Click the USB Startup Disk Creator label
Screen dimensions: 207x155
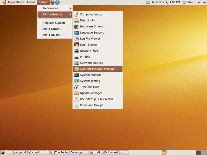97,99
